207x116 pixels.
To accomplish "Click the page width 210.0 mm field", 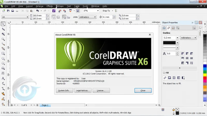I will coord(39,15).
